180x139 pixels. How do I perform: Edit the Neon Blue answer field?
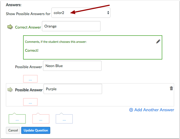point(72,66)
